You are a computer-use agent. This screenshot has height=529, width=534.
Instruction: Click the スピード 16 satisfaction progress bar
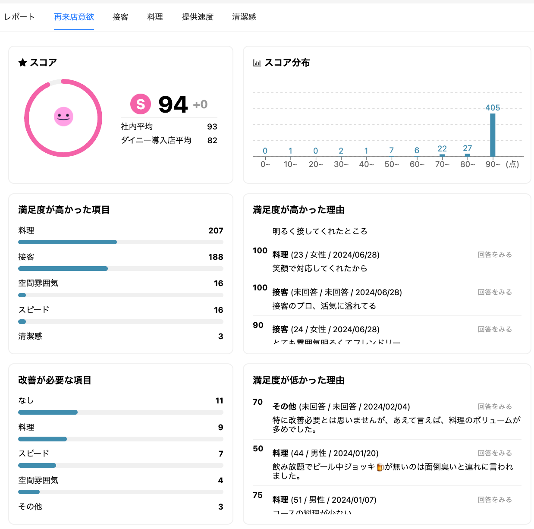click(121, 321)
